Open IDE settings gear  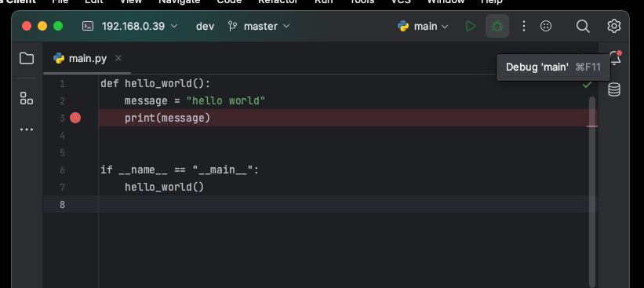click(614, 27)
